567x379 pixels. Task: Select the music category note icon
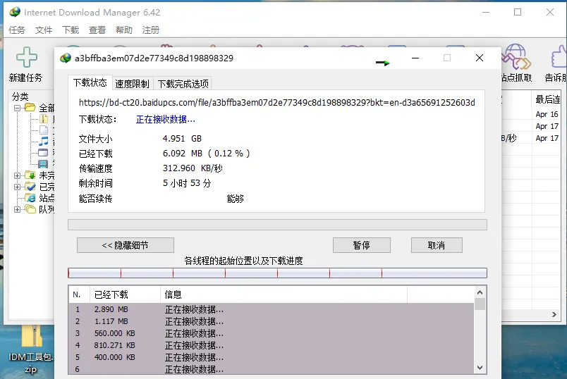tap(44, 142)
